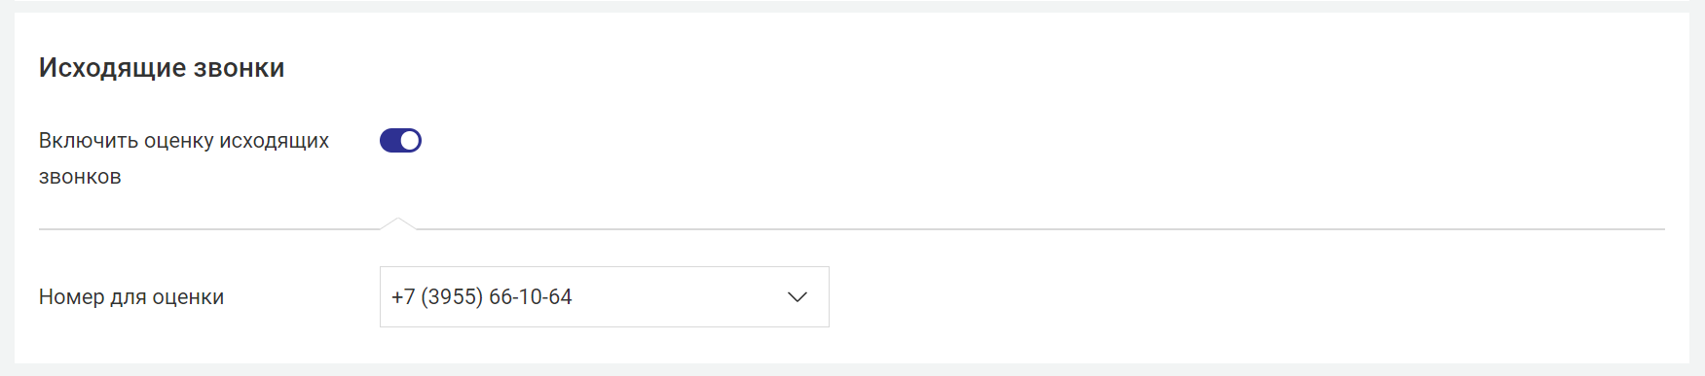This screenshot has width=1705, height=376.
Task: Click the word 'звонков' under the toggle label
Action: pyautogui.click(x=80, y=177)
